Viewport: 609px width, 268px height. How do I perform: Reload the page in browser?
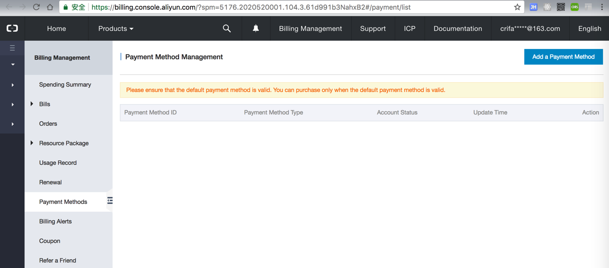pyautogui.click(x=36, y=7)
